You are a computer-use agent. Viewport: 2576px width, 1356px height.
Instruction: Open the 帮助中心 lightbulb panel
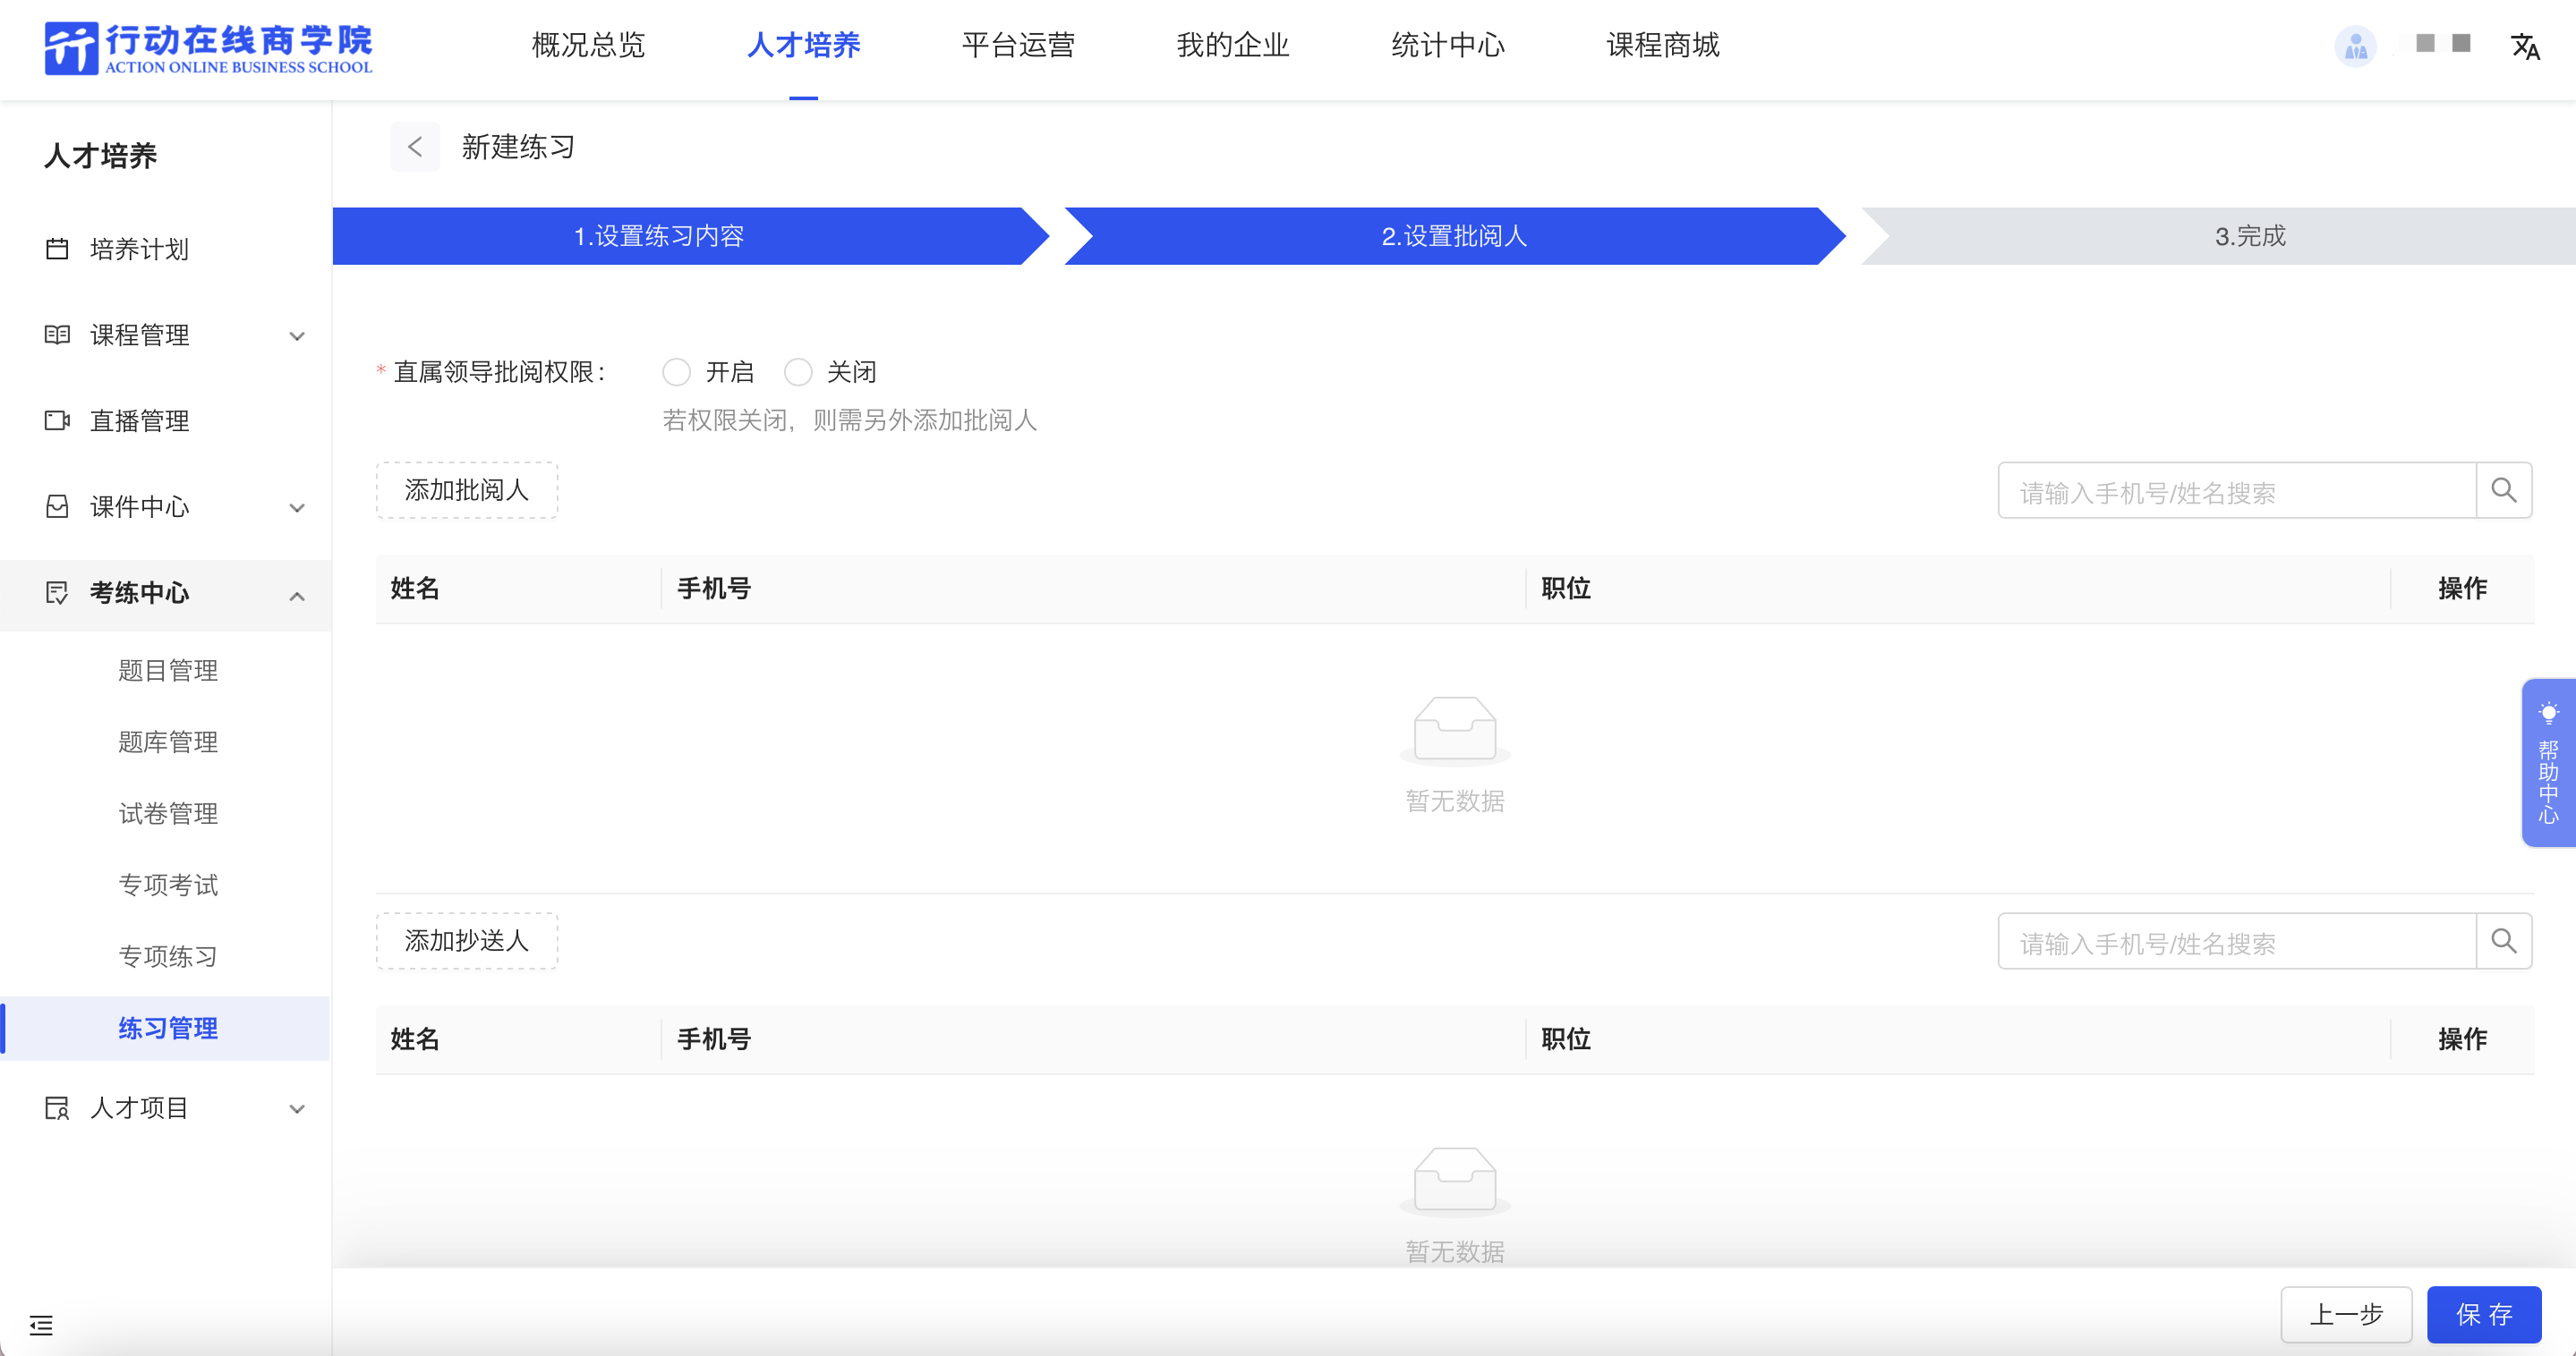2548,762
